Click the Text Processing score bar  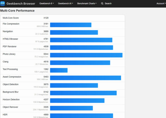[59, 70]
